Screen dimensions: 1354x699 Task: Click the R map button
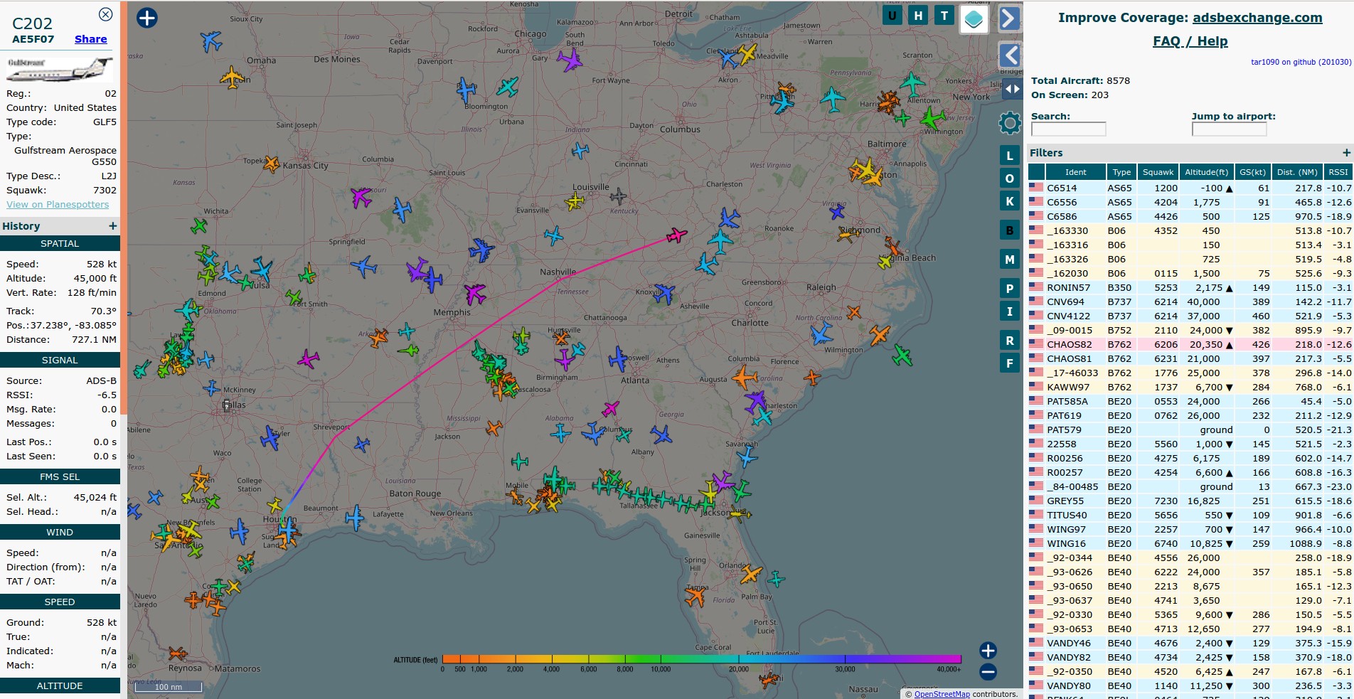(x=1010, y=341)
